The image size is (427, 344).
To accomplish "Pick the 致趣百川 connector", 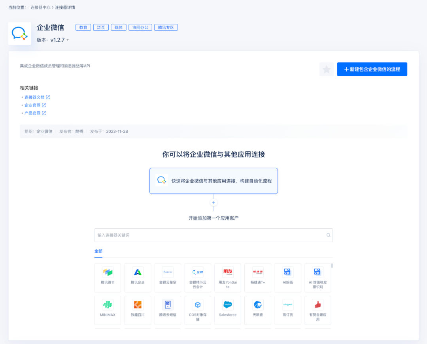I will coord(138,310).
